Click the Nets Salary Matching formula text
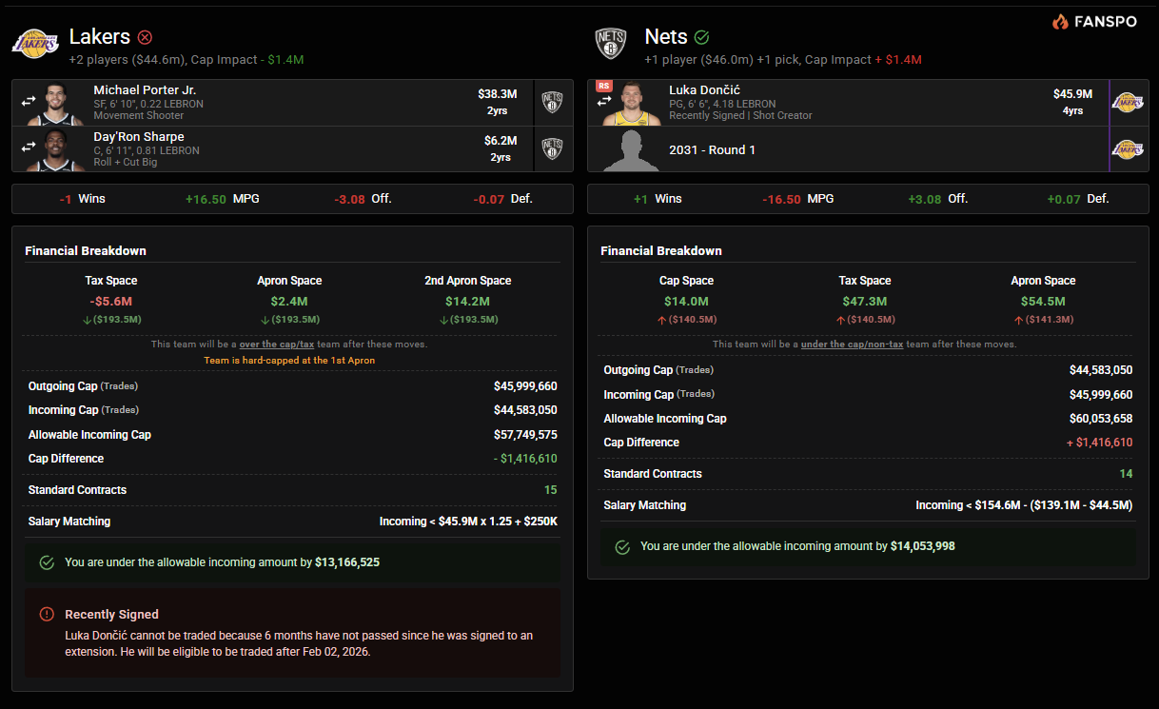 [1024, 505]
